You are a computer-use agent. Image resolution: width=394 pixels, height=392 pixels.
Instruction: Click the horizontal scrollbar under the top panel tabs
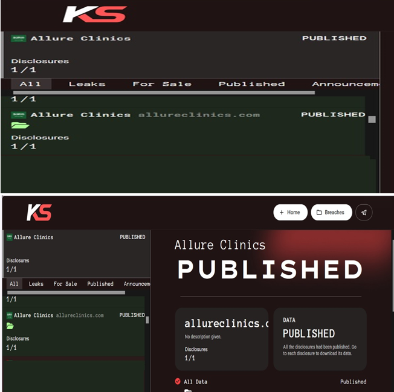click(163, 92)
